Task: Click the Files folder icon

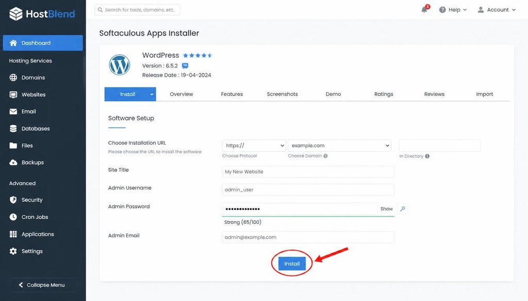Action: (x=13, y=146)
